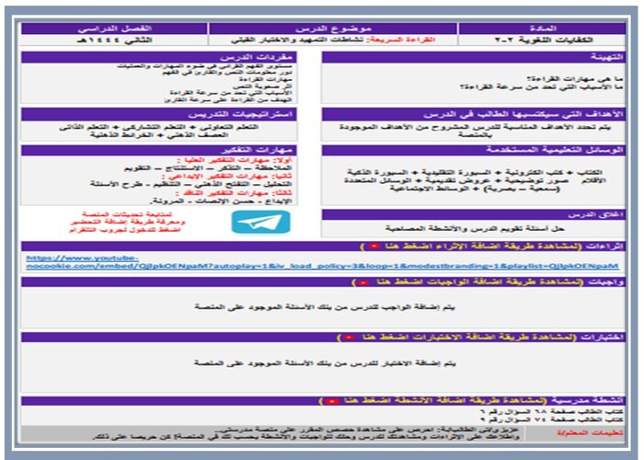Screen dimensions: 644x460
Task: Click the YouTube icon in the أنشطة مدرسية header
Action: click(x=332, y=401)
